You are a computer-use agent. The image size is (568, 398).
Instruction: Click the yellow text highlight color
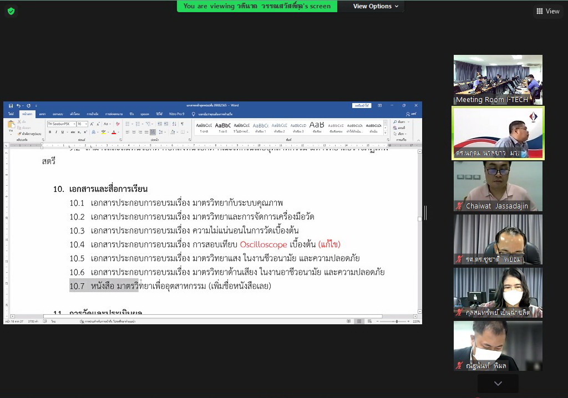point(103,132)
